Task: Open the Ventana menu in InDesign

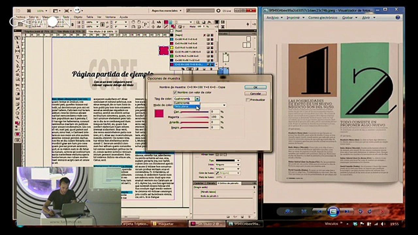Action: (x=110, y=17)
